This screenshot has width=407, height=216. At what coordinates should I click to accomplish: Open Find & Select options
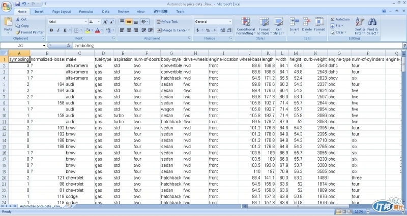[372, 26]
